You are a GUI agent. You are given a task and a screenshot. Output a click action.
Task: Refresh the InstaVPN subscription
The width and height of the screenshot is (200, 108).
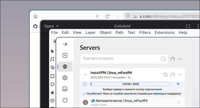point(165,75)
